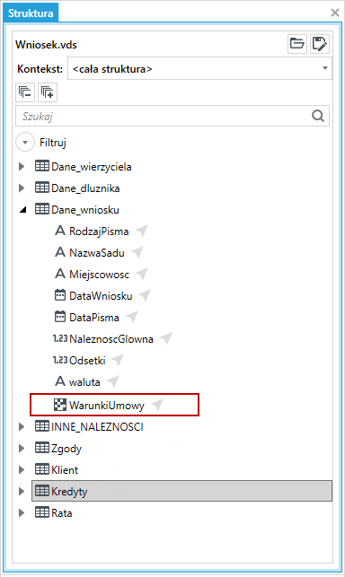
Task: Click the insert arrow beside waluta
Action: 113,381
